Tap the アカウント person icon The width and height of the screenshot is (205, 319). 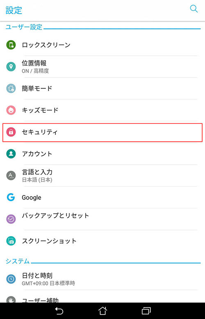click(x=11, y=154)
